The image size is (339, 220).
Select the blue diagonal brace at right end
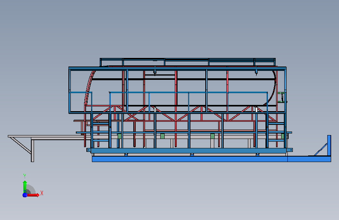[x=320, y=150]
